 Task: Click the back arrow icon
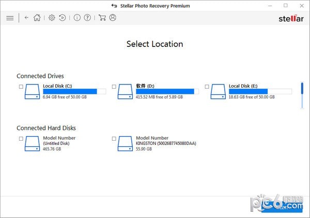[27, 18]
